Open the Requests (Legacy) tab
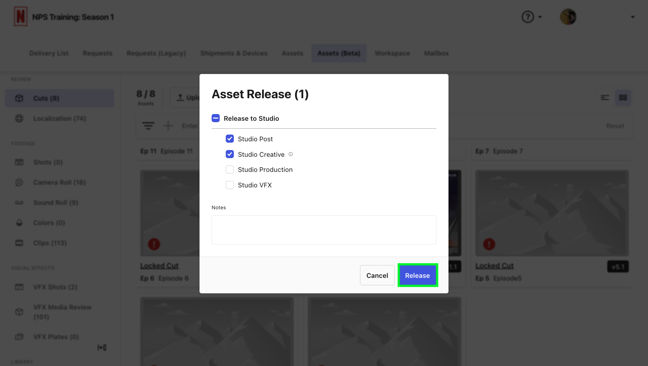The width and height of the screenshot is (648, 366). click(156, 53)
